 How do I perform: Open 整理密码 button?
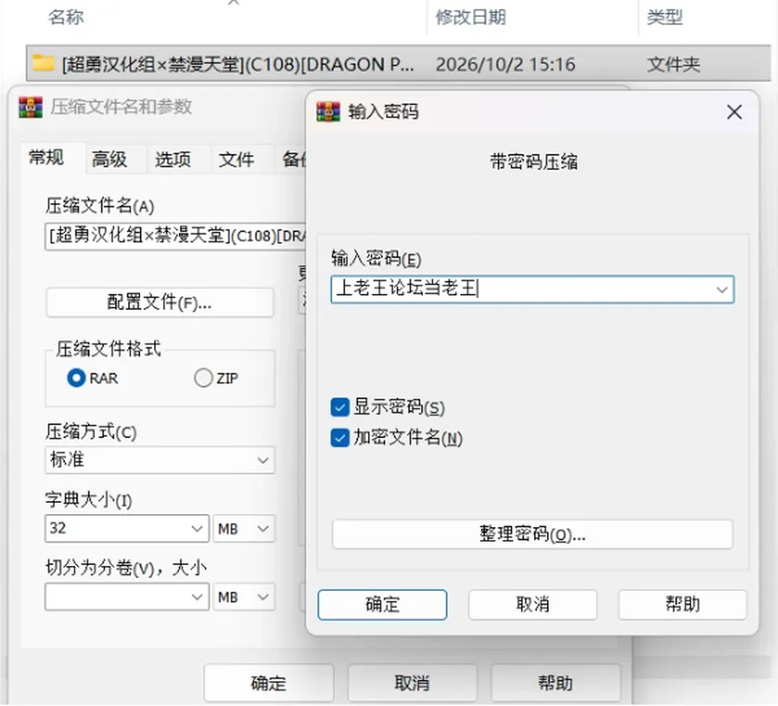tap(532, 534)
